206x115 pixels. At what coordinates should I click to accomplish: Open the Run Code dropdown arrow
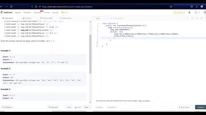point(190,107)
